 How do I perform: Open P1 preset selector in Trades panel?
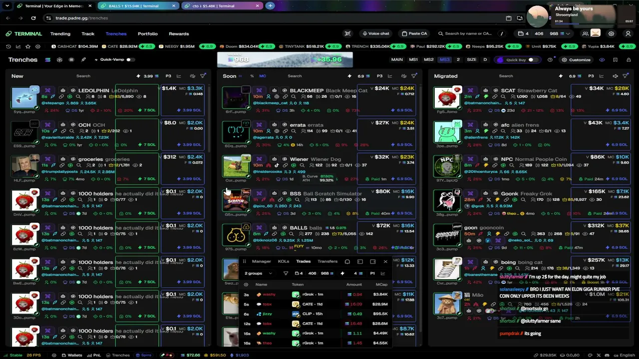[372, 273]
